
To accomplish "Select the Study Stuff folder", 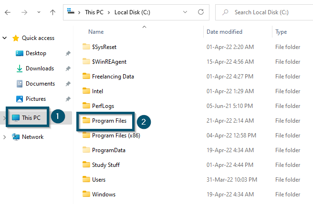I will [106, 165].
